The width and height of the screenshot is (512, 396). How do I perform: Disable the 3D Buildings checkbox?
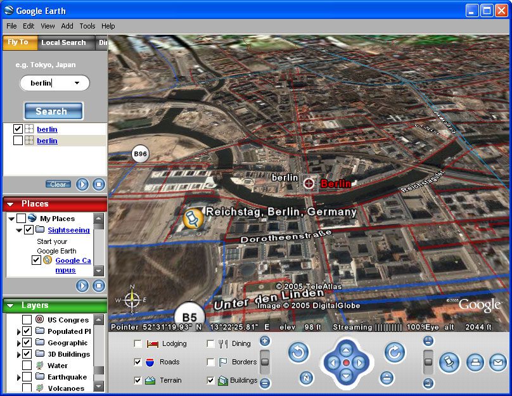click(x=27, y=354)
